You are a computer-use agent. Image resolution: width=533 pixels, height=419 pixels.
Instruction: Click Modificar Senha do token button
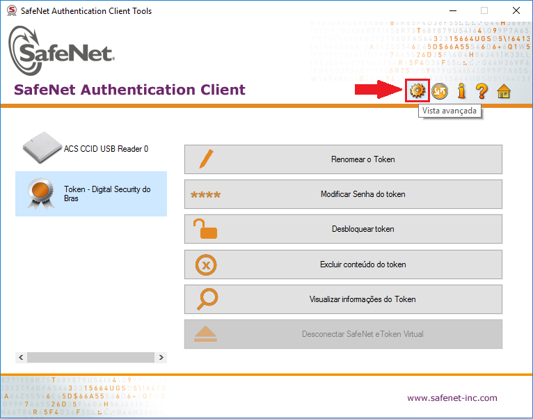tap(343, 194)
